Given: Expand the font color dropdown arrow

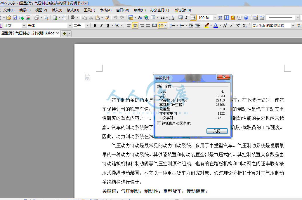Looking at the screenshot, I should [220, 26].
